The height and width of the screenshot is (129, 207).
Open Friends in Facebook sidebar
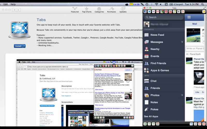(x=164, y=88)
